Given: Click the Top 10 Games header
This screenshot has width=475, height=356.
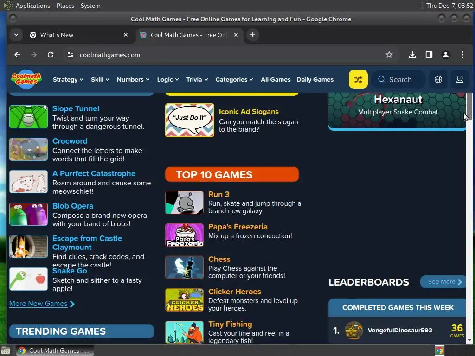Looking at the screenshot, I should tap(232, 175).
